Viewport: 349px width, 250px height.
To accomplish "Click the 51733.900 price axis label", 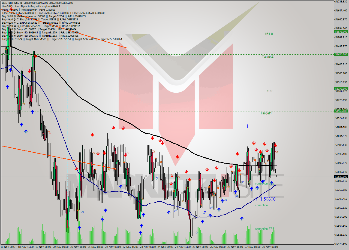I will point(341,2).
